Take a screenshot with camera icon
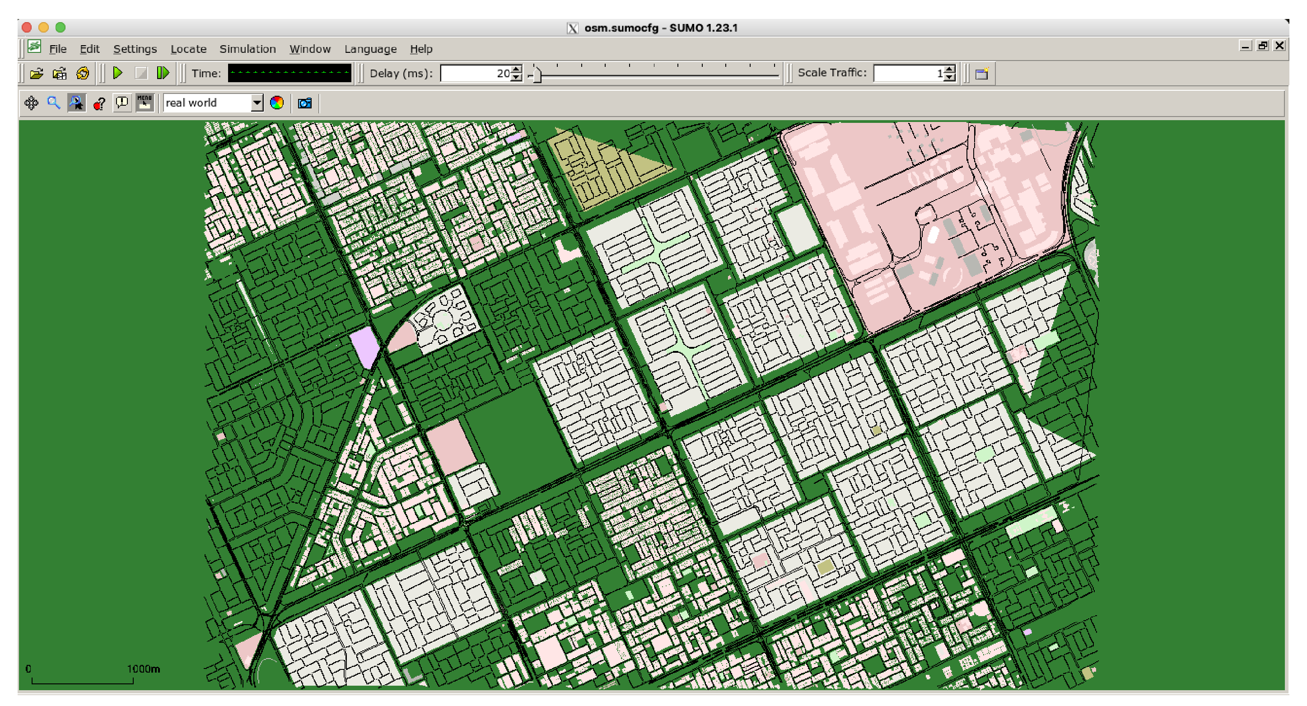Image resolution: width=1307 pixels, height=706 pixels. point(305,103)
